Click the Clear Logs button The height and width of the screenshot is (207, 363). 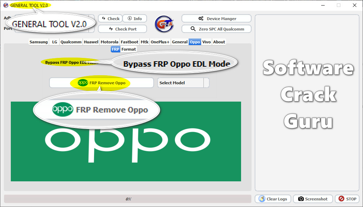pos(273,199)
